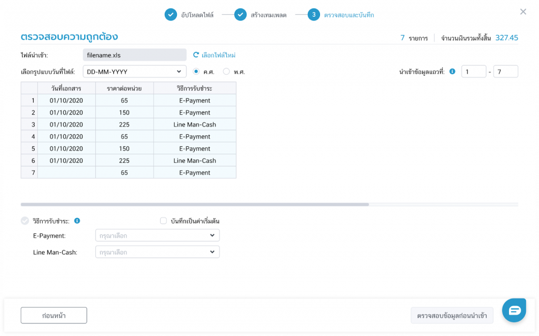The image size is (539, 336).
Task: Go to the อัปโหลดไฟล์ step label
Action: 197,15
